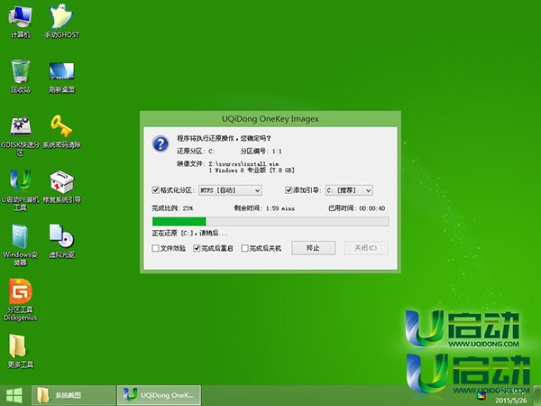The height and width of the screenshot is (406, 541).
Task: Click the blue question mark dialog icon
Action: coord(160,143)
